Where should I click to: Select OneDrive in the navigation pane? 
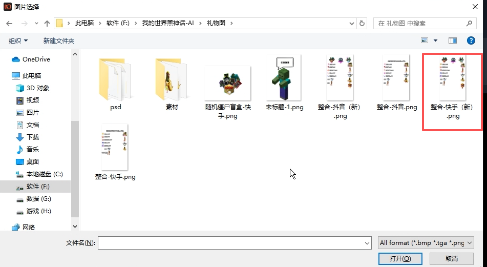[x=36, y=59]
